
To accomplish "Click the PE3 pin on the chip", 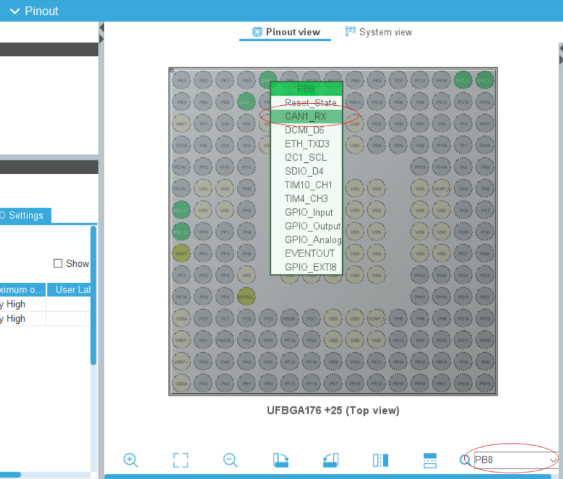I will click(181, 81).
